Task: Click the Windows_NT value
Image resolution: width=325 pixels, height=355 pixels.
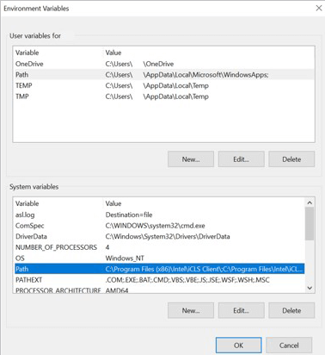Action: [x=125, y=258]
